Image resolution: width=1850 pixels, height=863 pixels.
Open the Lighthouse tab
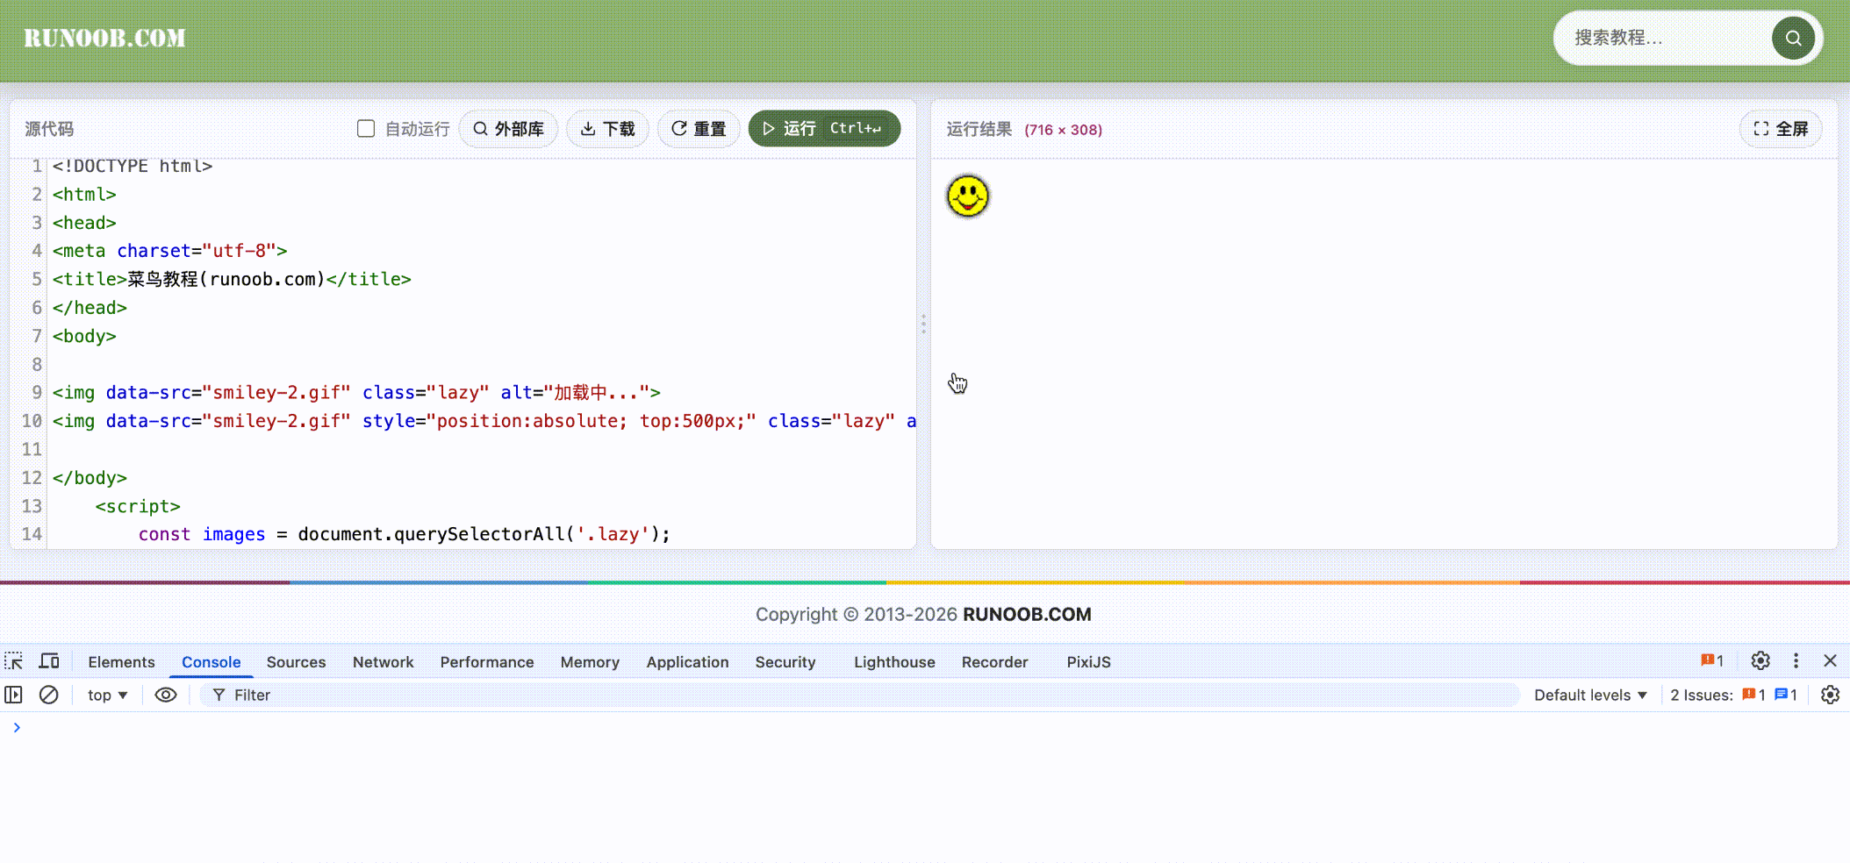[x=894, y=662]
